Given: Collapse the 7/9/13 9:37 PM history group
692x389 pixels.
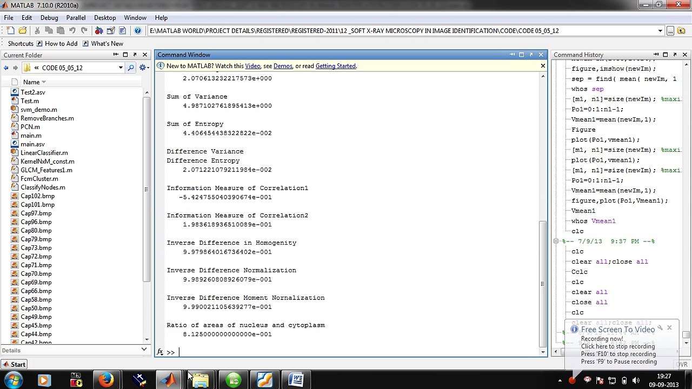Looking at the screenshot, I should (x=556, y=242).
